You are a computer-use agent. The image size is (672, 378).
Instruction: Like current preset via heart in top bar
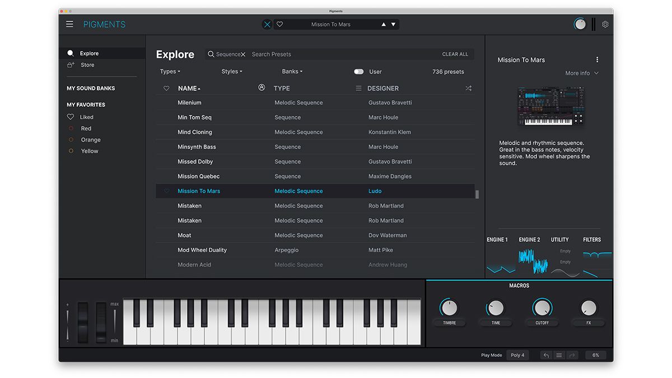click(279, 24)
